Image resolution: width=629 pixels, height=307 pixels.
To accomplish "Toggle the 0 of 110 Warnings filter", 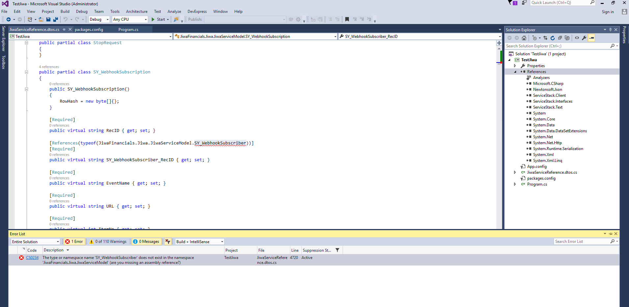I will coord(108,242).
